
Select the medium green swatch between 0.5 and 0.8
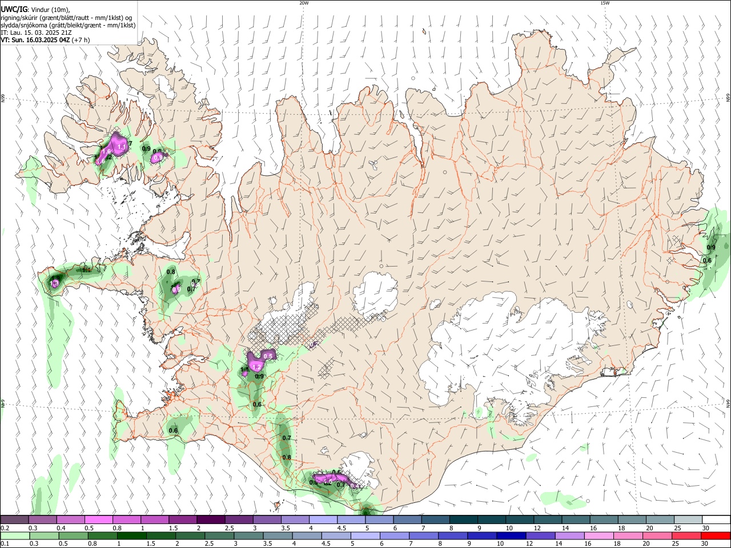(73, 536)
